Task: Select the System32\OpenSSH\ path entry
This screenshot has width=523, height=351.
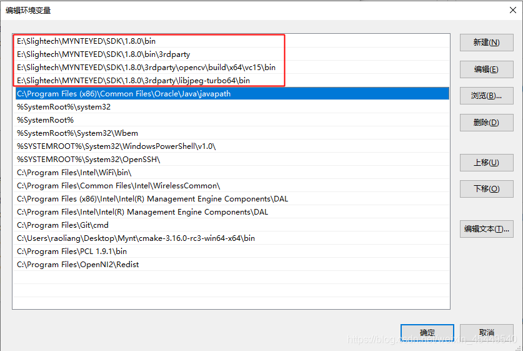Action: point(232,160)
